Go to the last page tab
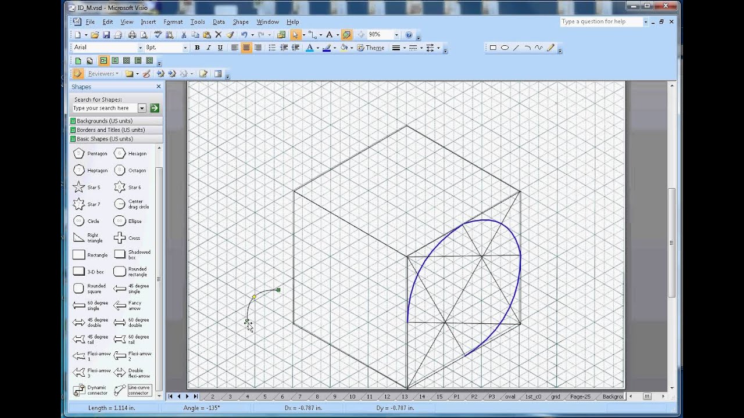The width and height of the screenshot is (744, 418). click(196, 397)
